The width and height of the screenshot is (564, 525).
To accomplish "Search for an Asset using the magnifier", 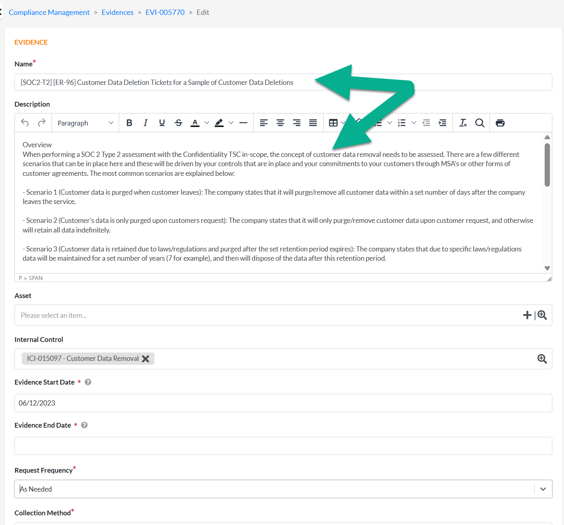I will coord(542,315).
